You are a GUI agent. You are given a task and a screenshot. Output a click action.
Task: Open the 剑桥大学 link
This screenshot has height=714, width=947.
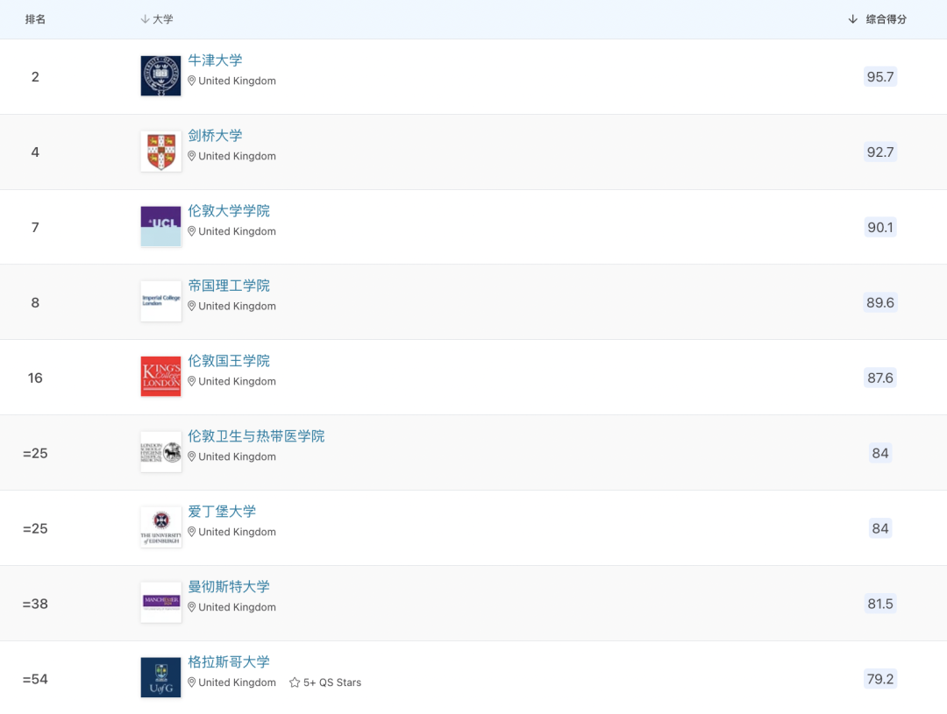pos(215,135)
